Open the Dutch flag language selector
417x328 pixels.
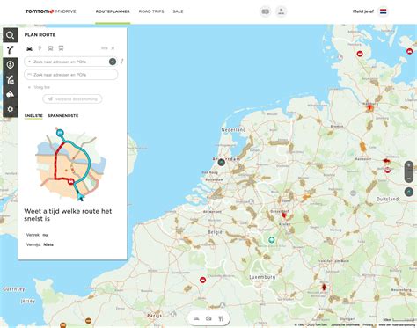point(383,11)
